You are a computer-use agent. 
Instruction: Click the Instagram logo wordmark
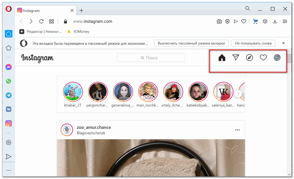(37, 58)
